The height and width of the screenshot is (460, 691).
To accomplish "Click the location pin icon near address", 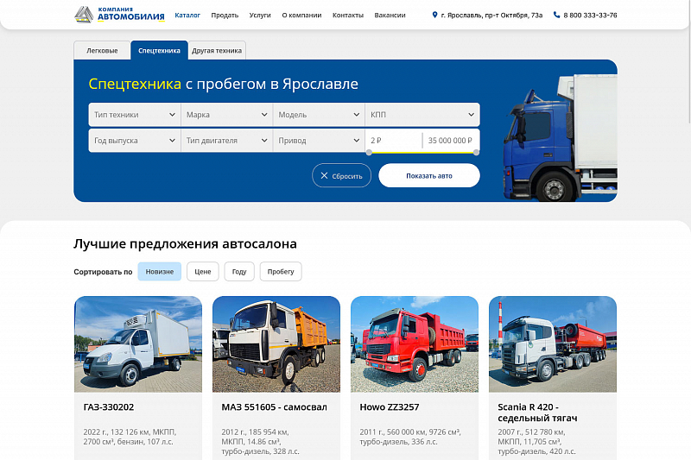I will point(434,15).
